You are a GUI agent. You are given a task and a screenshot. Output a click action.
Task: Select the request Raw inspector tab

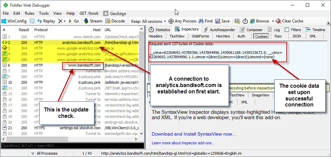point(278,36)
